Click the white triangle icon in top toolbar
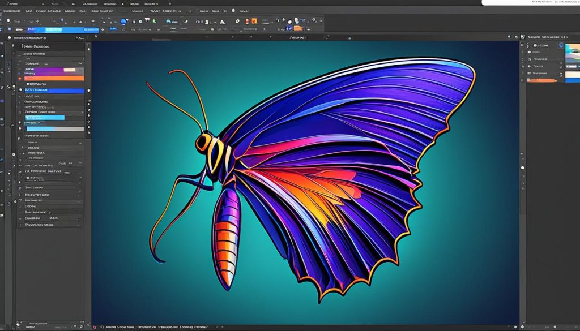 coord(222,22)
